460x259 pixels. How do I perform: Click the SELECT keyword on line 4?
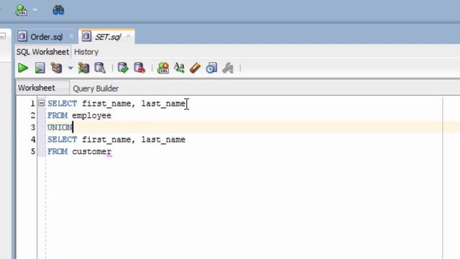63,140
